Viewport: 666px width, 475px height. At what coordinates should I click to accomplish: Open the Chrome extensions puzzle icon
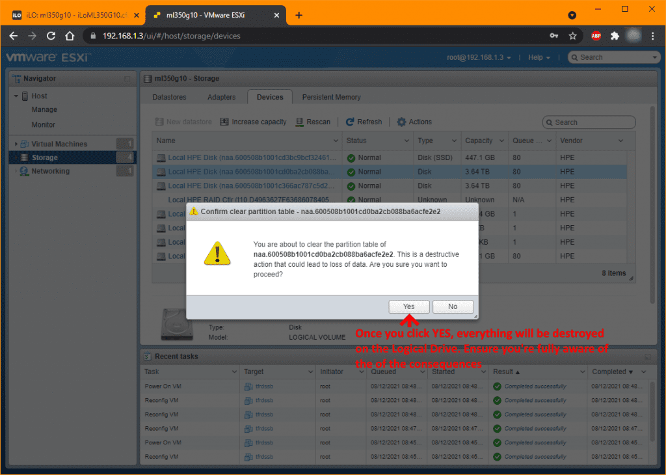point(615,36)
